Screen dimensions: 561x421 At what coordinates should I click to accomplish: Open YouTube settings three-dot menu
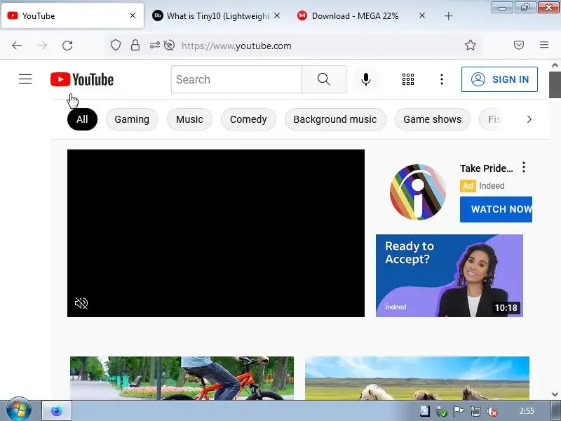tap(442, 79)
